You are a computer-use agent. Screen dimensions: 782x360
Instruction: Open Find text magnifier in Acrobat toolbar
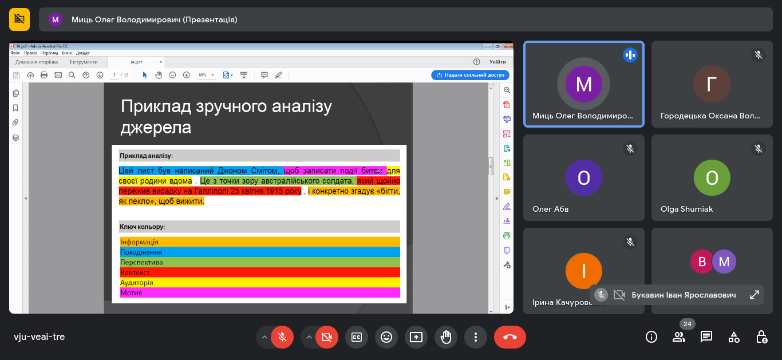click(72, 75)
